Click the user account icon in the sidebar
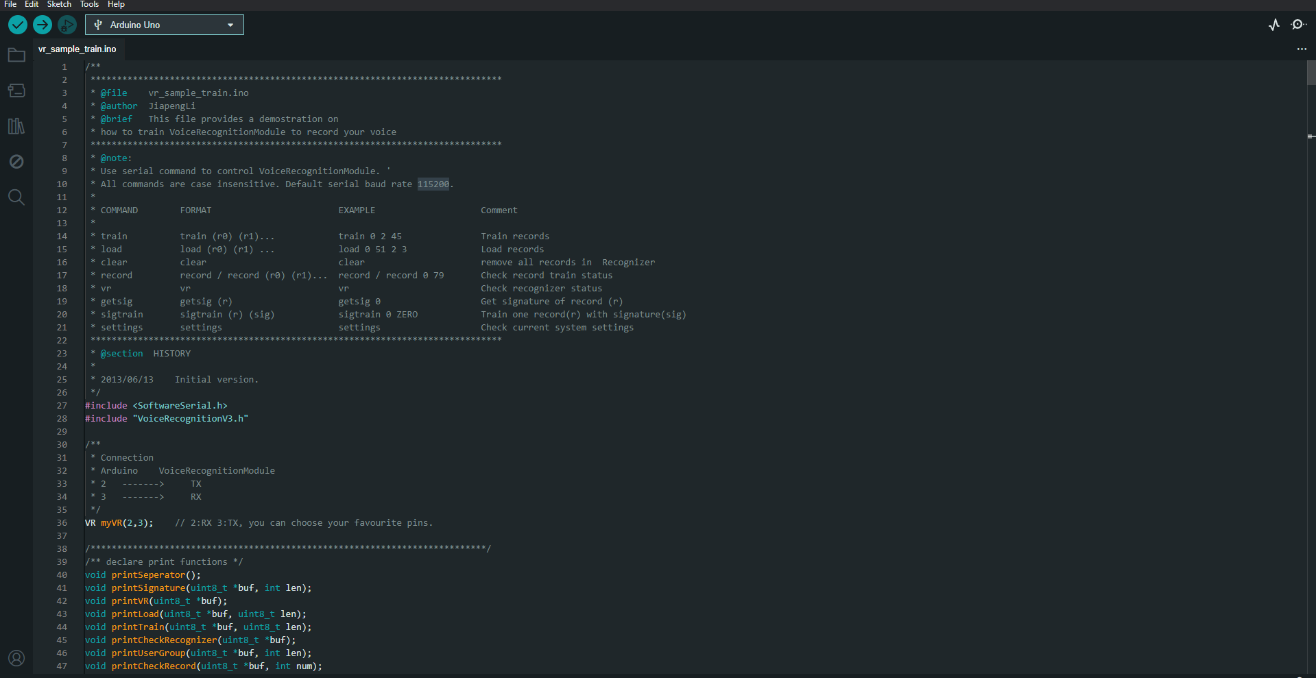This screenshot has height=678, width=1316. (16, 658)
